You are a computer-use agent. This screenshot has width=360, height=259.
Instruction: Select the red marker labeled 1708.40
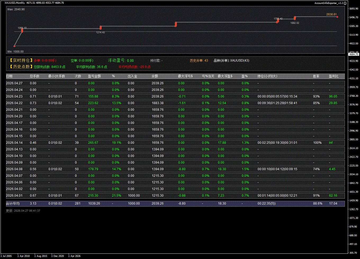(278, 21)
